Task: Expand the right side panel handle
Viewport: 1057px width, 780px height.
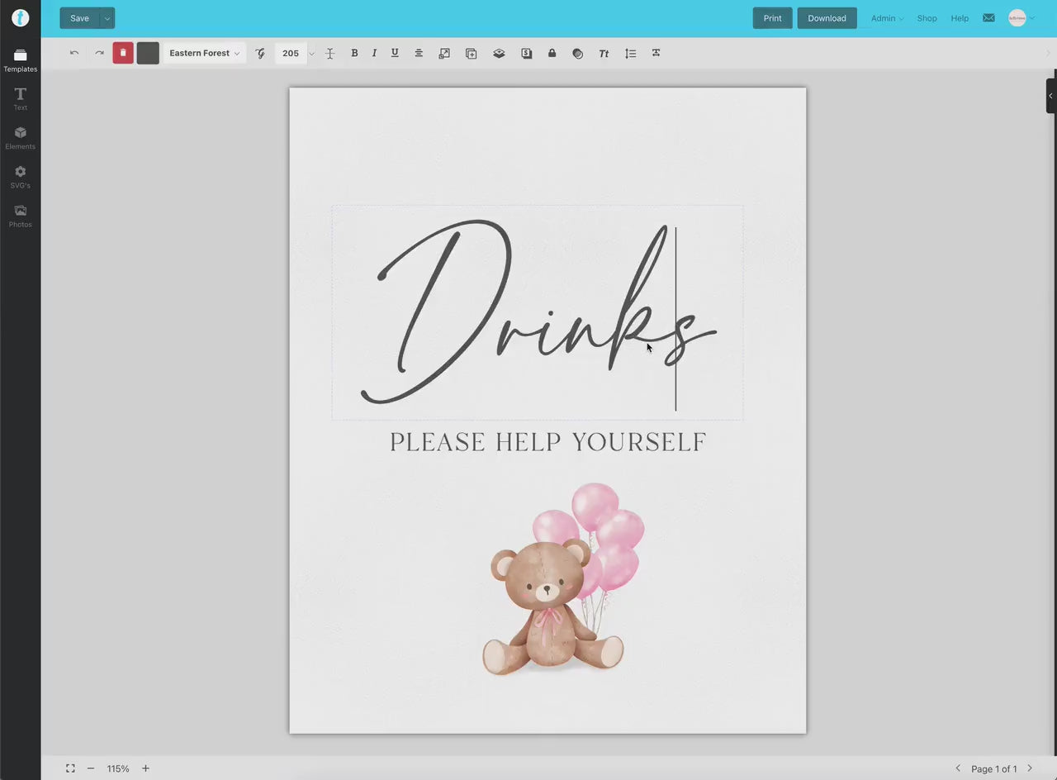Action: [1051, 96]
